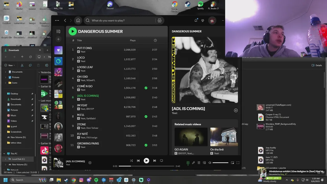Viewport: 327px width, 184px height.
Task: Toggle the Now Playing view button
Action: click(x=188, y=163)
